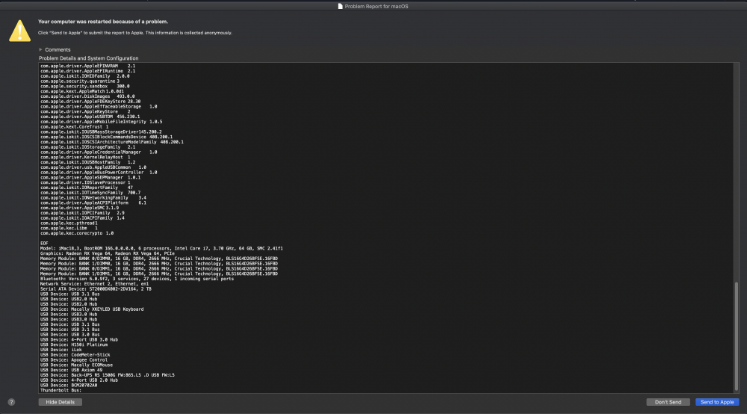Click the USB Device: iLok line

tap(61, 350)
